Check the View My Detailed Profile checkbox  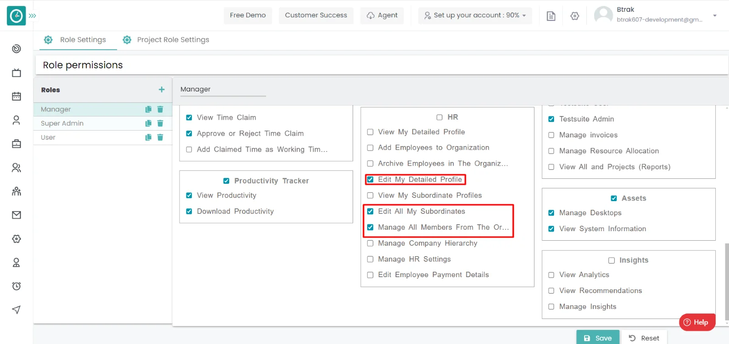click(x=370, y=132)
